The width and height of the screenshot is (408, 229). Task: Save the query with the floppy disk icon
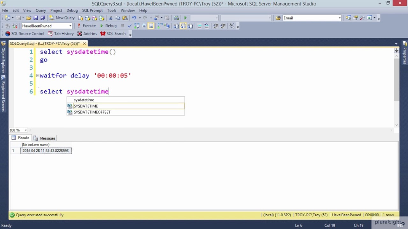click(36, 18)
